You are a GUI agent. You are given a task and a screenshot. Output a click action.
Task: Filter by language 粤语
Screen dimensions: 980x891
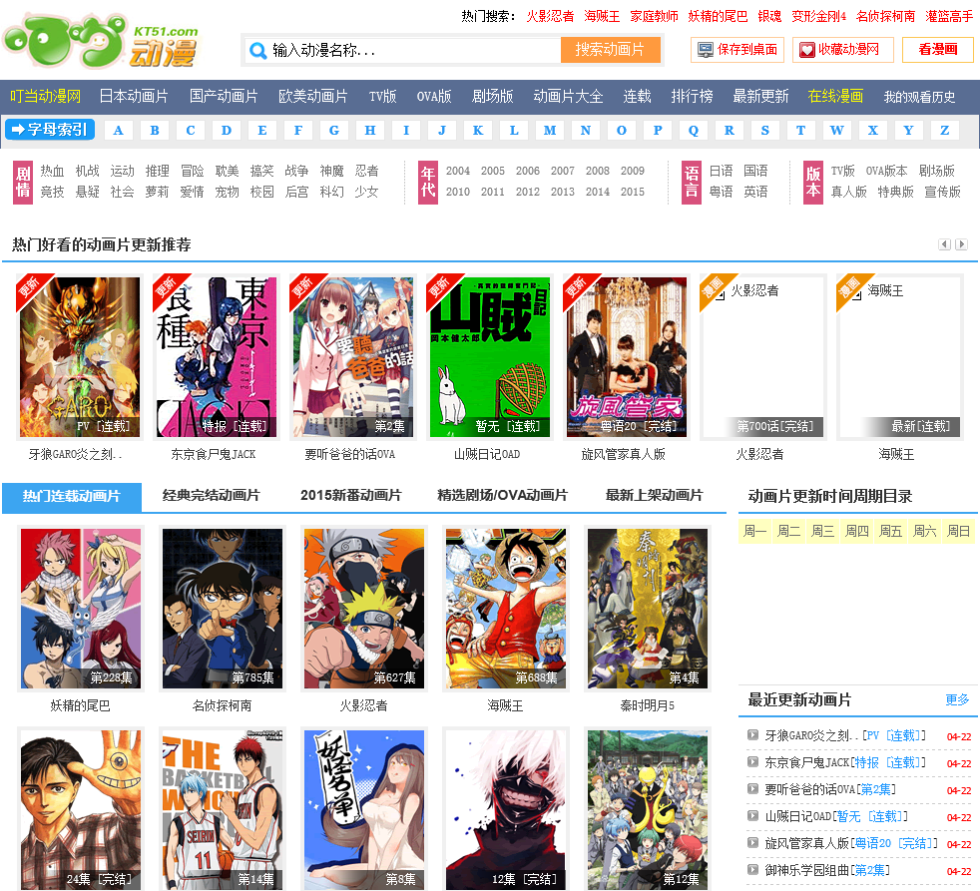pyautogui.click(x=722, y=192)
